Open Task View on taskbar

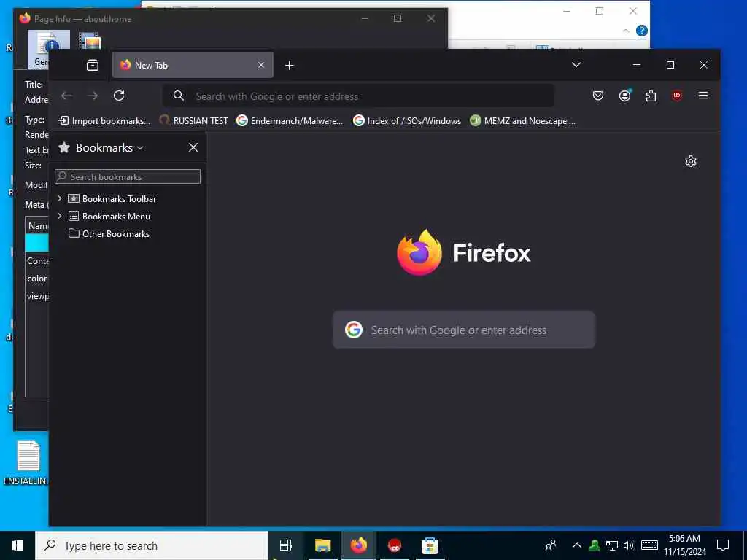click(x=286, y=545)
